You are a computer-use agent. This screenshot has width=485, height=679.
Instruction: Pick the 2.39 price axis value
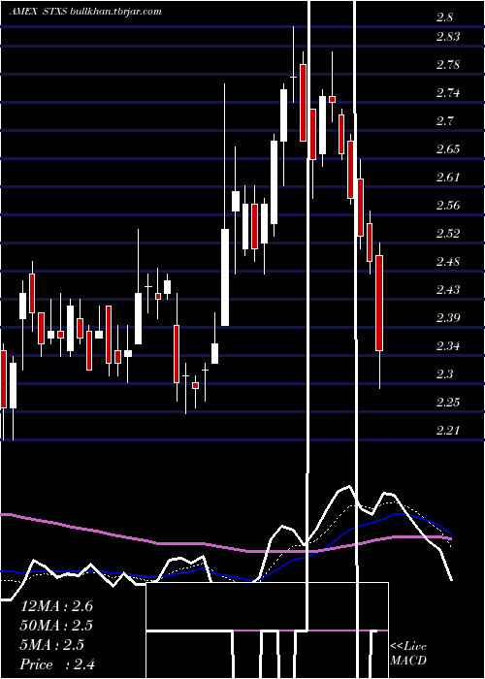[x=448, y=318]
